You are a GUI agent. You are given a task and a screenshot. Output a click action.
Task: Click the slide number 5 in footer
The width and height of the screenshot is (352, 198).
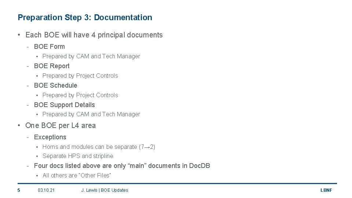pyautogui.click(x=19, y=190)
